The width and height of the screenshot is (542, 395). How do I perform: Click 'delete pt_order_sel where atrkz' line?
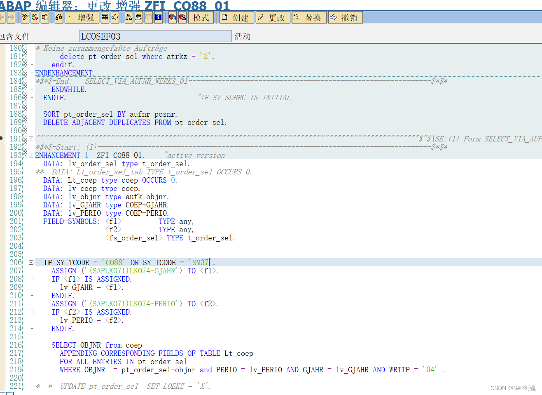(137, 56)
